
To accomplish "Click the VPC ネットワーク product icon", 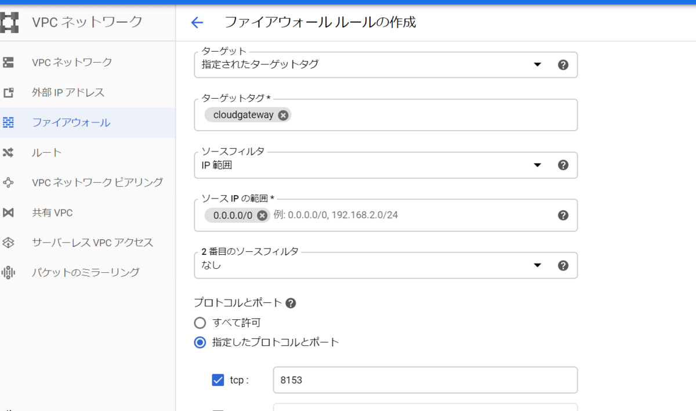I will click(10, 23).
